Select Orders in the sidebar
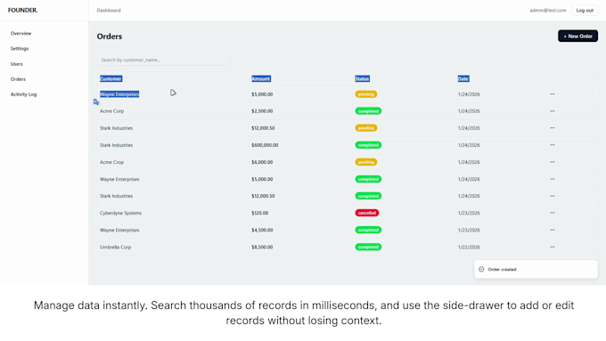 [x=18, y=79]
